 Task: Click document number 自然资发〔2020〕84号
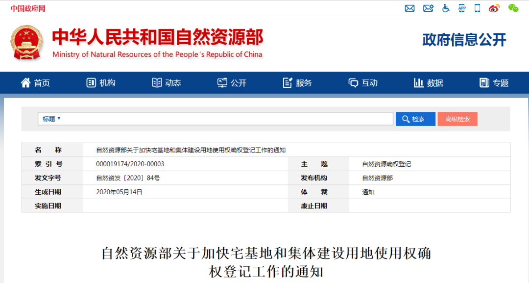[128, 178]
